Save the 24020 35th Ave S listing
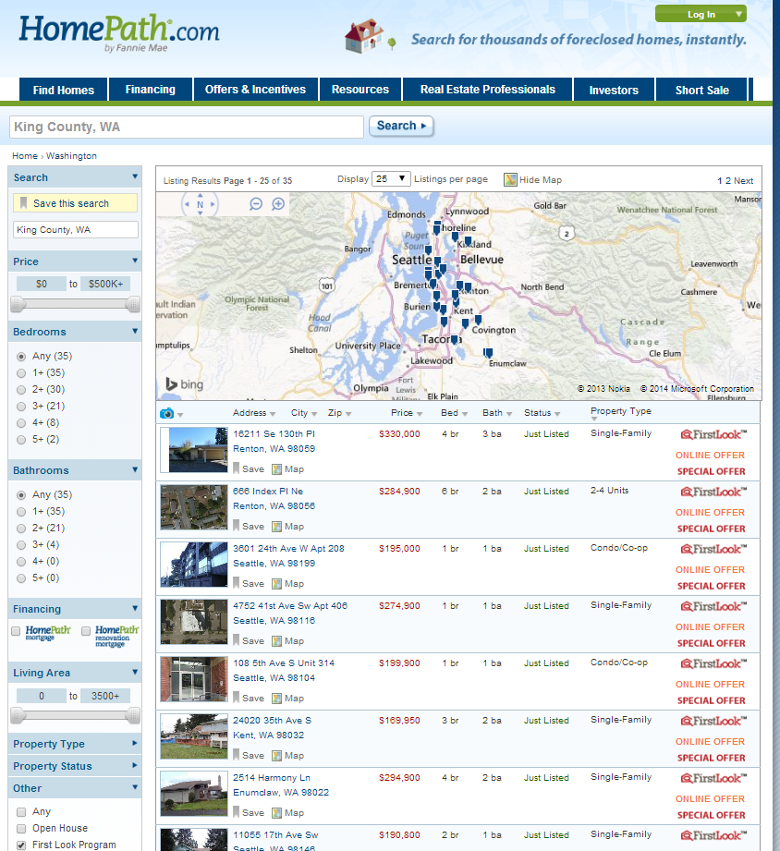 (249, 756)
